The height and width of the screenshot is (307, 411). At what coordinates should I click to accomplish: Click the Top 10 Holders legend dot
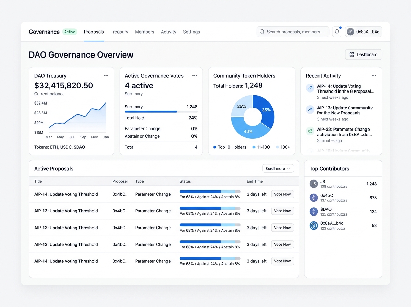tap(215, 147)
